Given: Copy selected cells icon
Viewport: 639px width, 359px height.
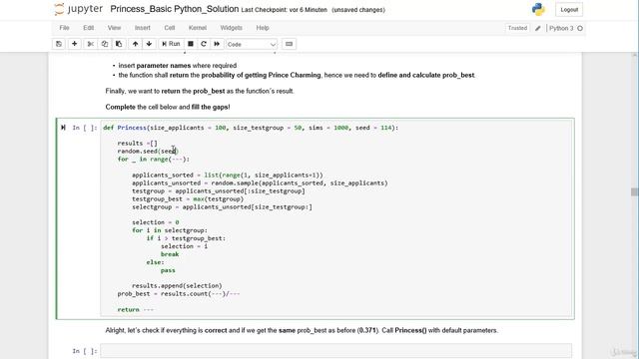Looking at the screenshot, I should (104, 44).
